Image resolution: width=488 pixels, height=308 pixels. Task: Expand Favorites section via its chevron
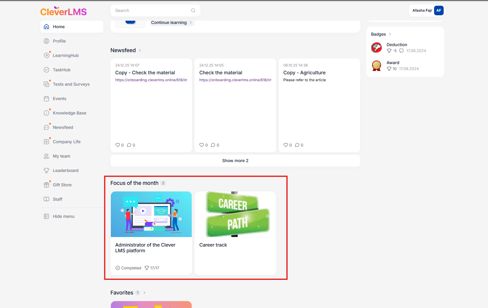144,293
